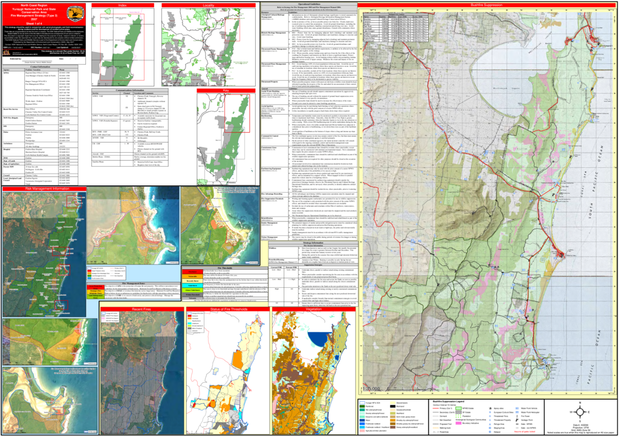Image resolution: width=619 pixels, height=437 pixels.
Task: Click the "Assume all gates locked" red note
Action: pos(525,432)
